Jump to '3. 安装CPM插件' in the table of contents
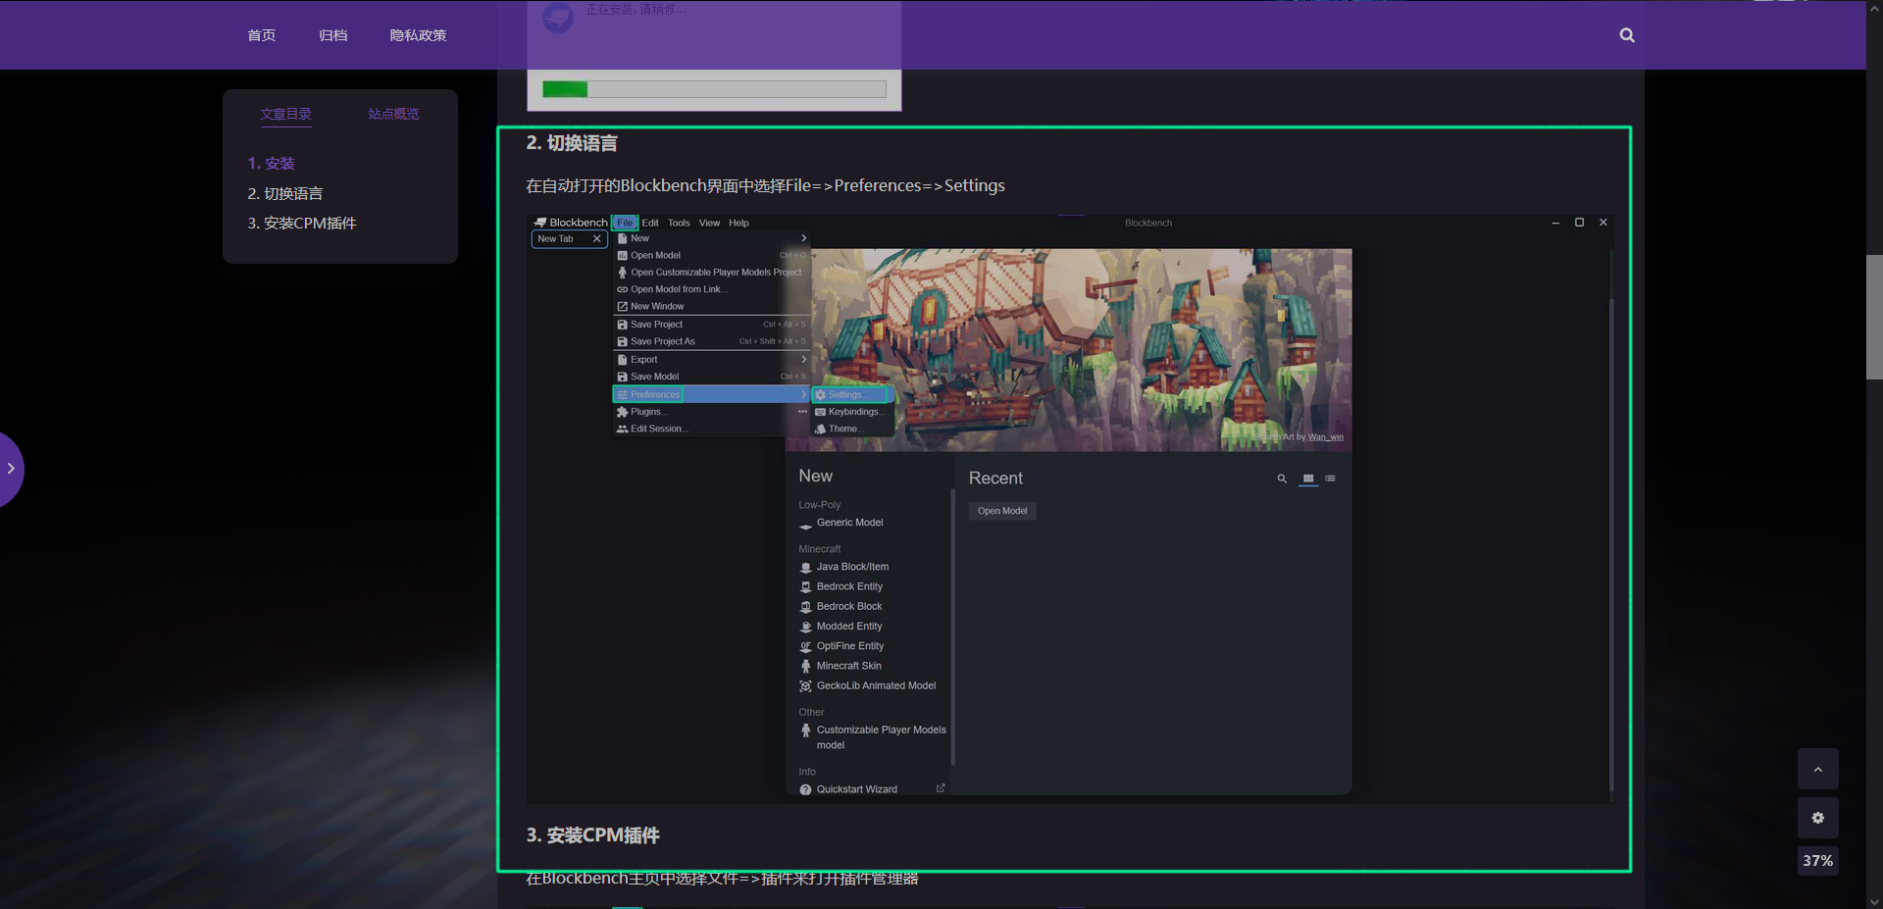1883x909 pixels. [x=302, y=224]
